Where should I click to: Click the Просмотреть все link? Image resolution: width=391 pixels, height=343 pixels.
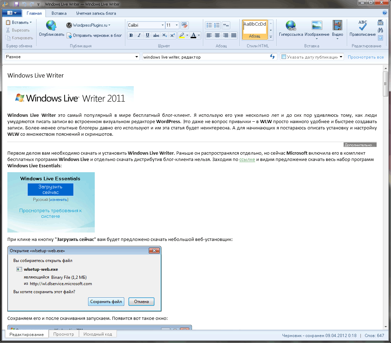[366, 57]
